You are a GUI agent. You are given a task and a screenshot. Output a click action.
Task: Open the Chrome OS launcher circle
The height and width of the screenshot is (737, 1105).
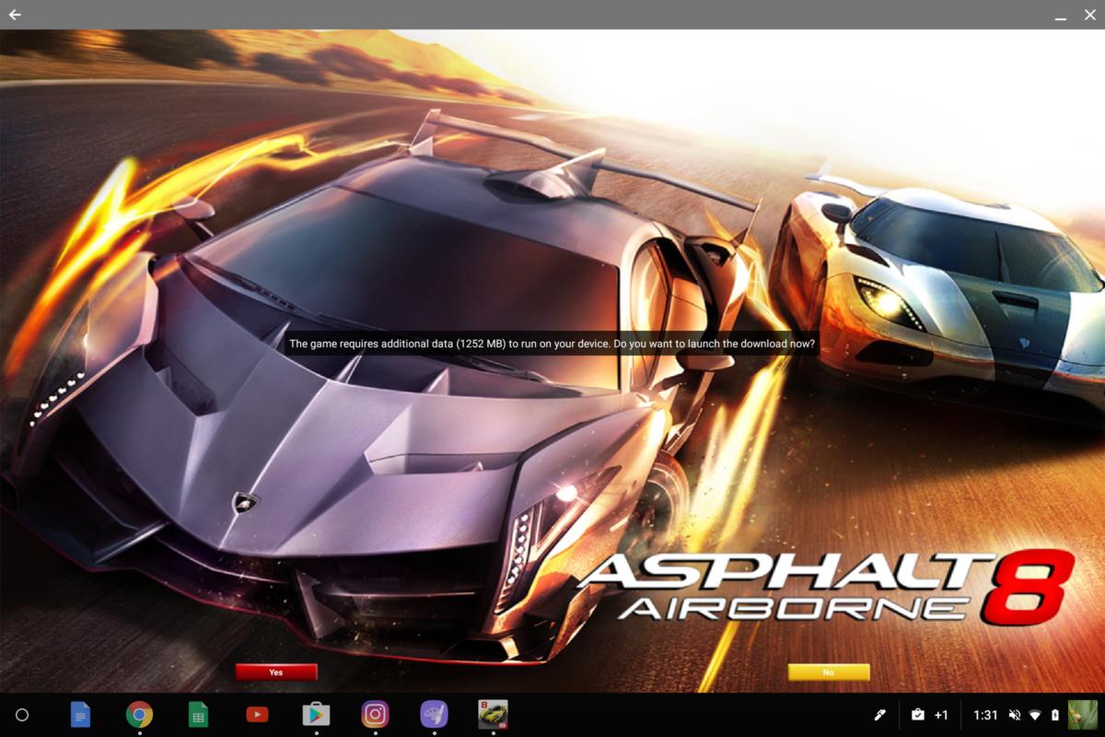tap(22, 714)
